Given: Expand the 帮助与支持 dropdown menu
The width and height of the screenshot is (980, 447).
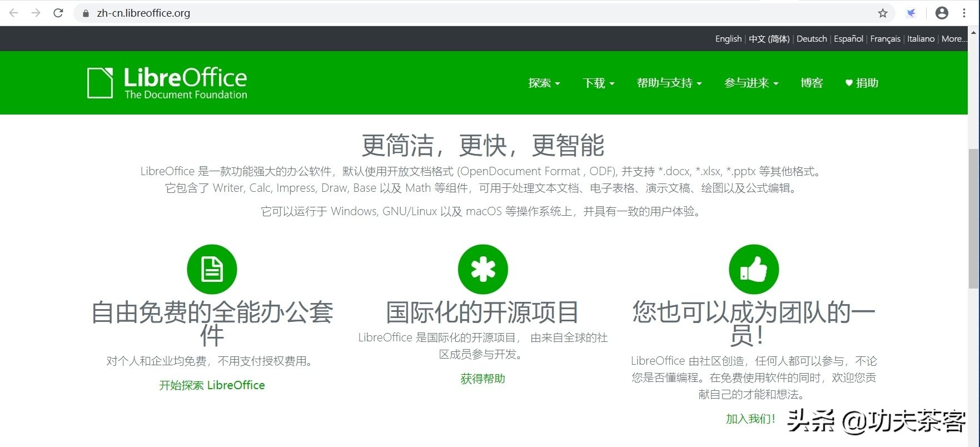Looking at the screenshot, I should pos(669,83).
